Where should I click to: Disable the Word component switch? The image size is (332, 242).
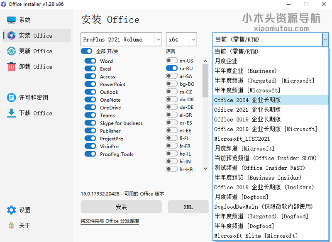click(90, 61)
